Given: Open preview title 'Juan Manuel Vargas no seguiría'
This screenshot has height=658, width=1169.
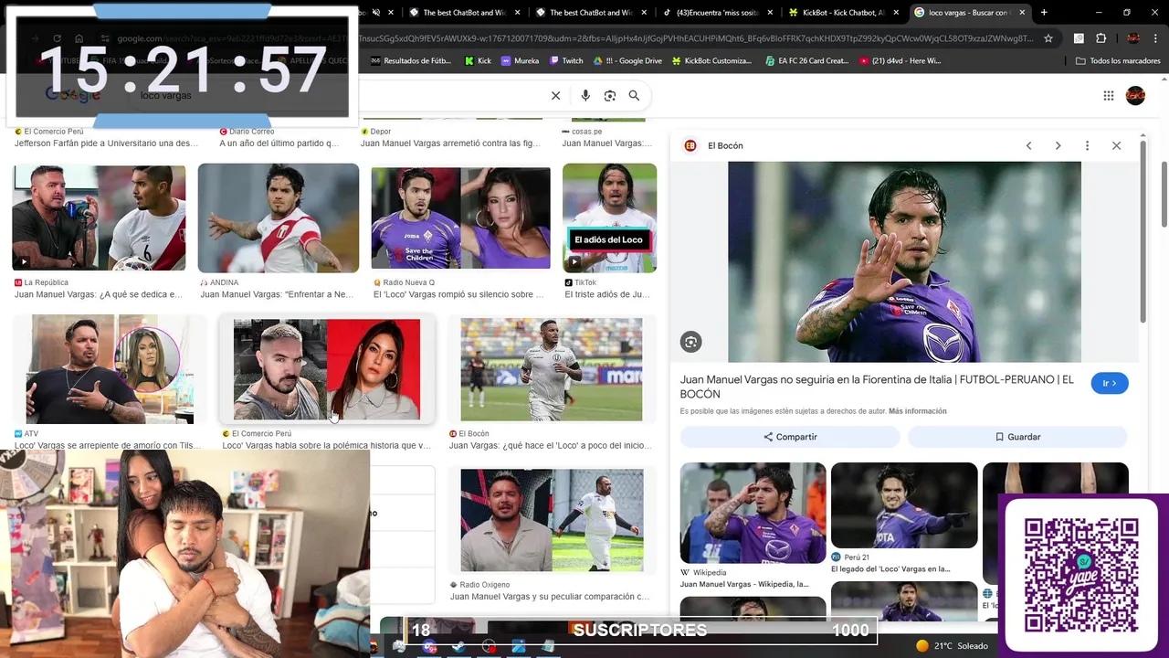Looking at the screenshot, I should (x=877, y=387).
